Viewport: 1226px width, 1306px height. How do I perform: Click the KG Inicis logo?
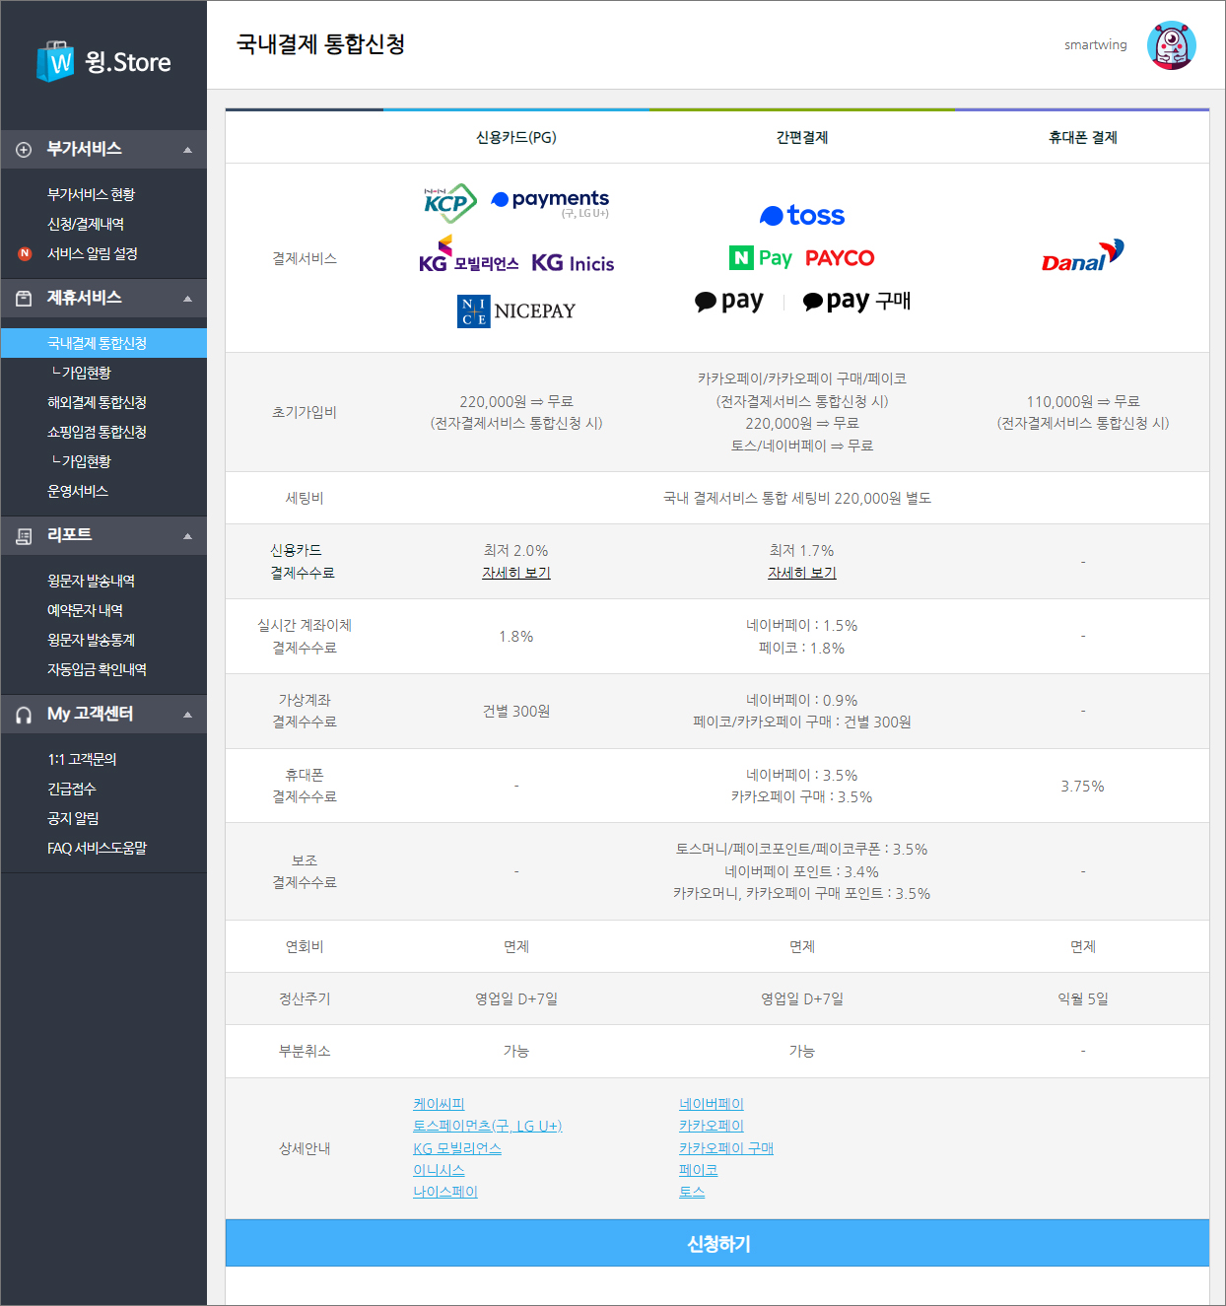(573, 263)
